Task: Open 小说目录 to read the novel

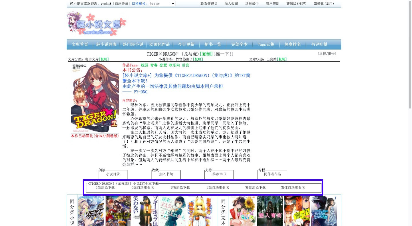Action: click(113, 174)
